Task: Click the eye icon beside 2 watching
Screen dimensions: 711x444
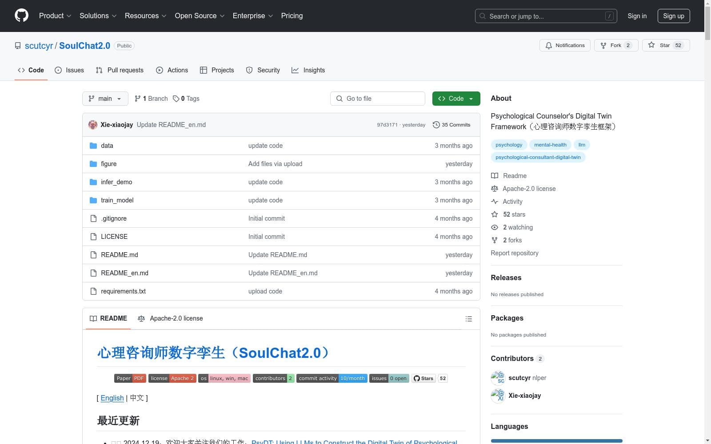Action: [495, 227]
